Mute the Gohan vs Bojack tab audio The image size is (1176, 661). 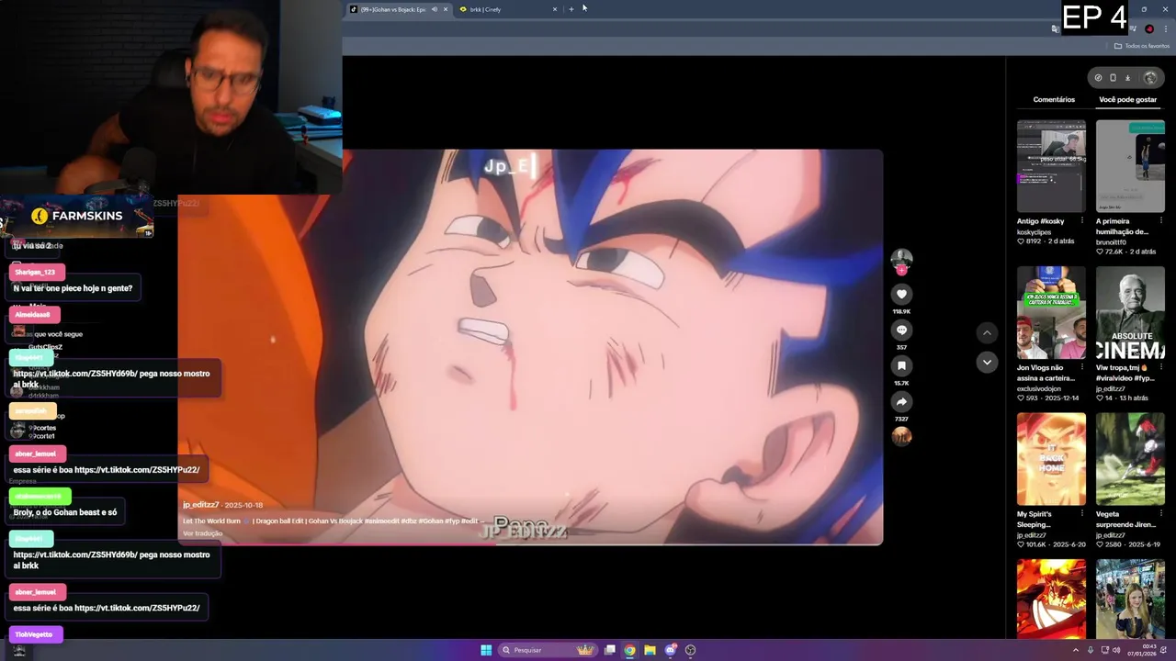point(435,9)
